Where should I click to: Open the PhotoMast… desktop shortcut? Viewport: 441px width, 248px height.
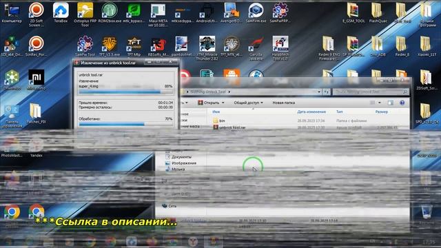(12, 147)
